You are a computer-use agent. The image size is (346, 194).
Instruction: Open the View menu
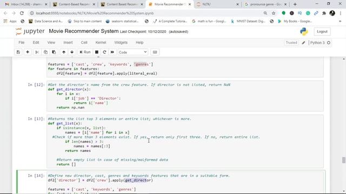tap(51, 43)
